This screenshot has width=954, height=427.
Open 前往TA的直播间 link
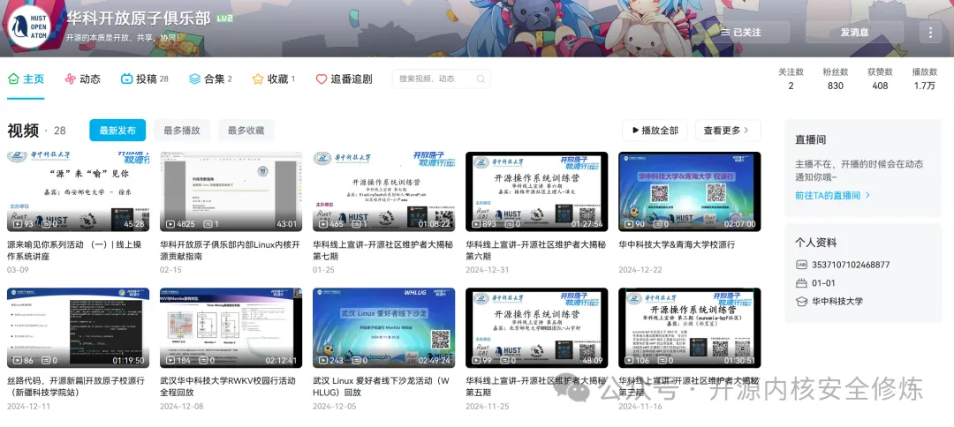(832, 195)
